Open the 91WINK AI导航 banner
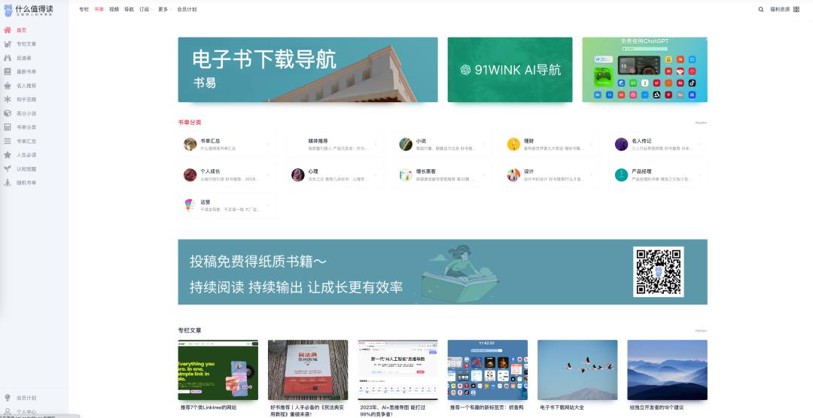 [x=510, y=69]
